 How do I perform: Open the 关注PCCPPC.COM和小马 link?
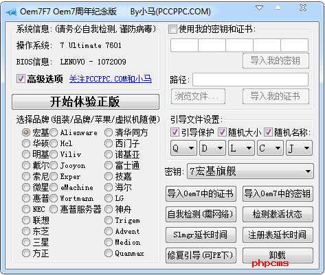pyautogui.click(x=110, y=79)
